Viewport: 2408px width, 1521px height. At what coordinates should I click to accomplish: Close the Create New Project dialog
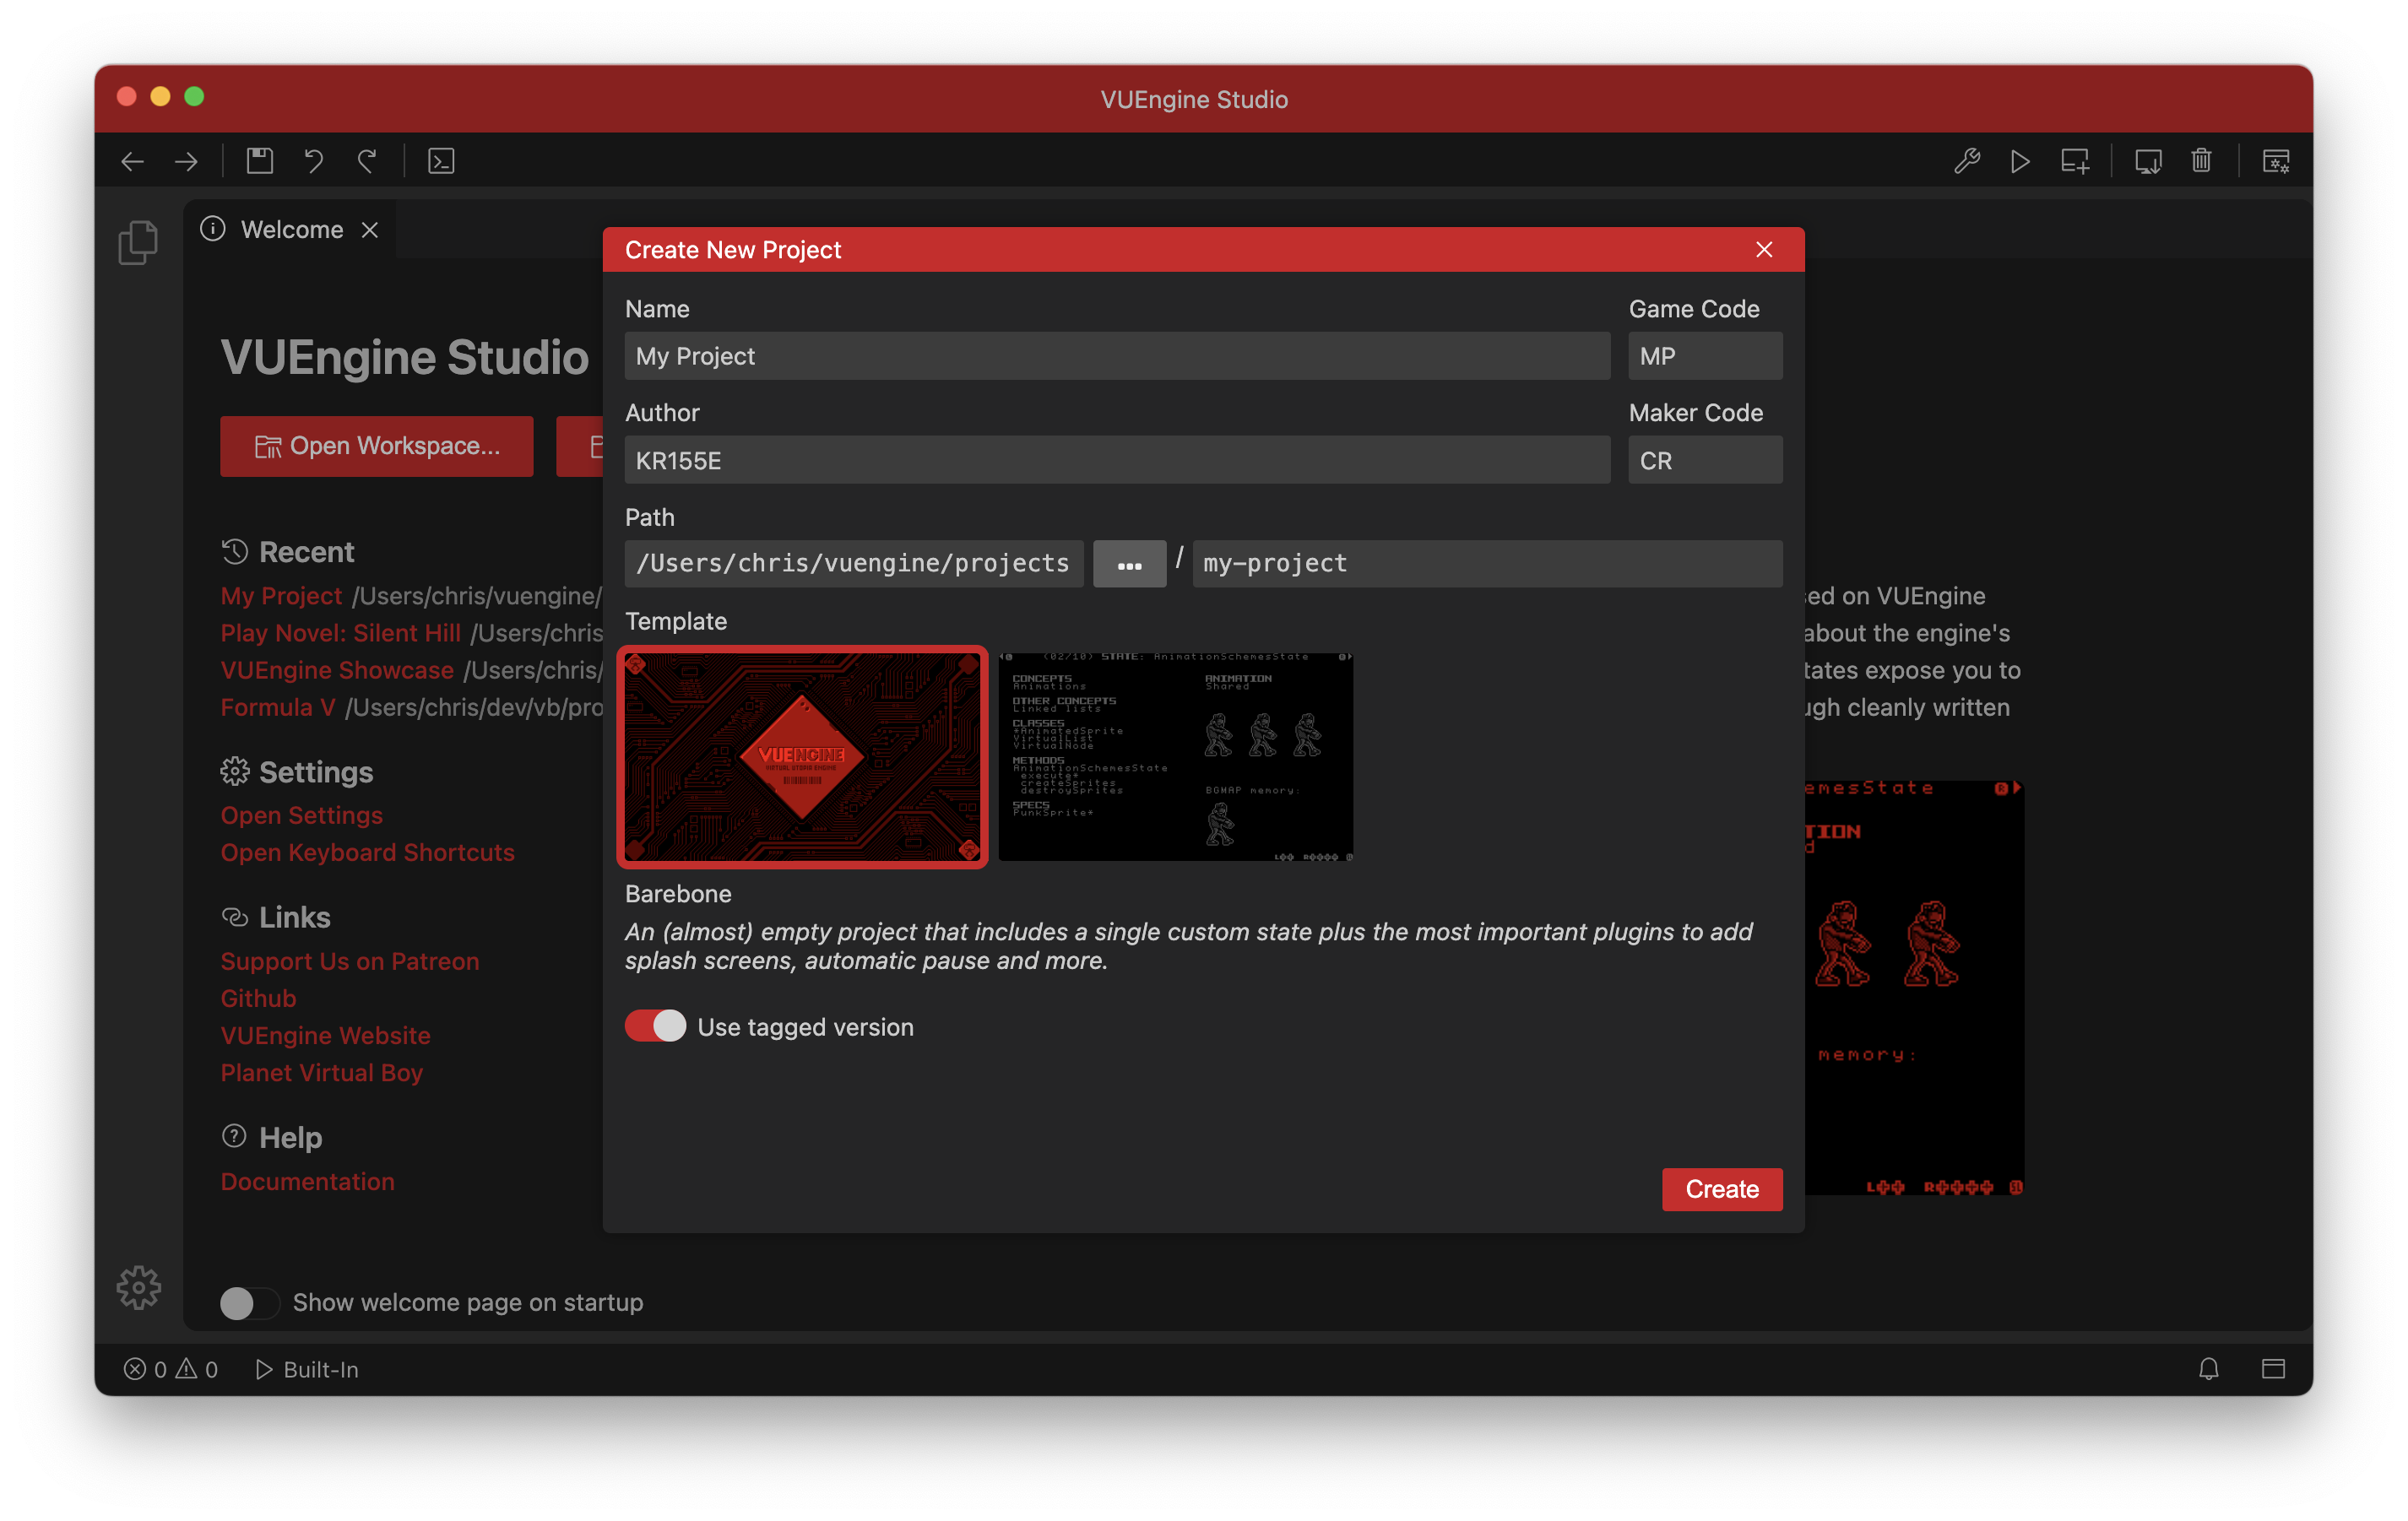[1764, 249]
